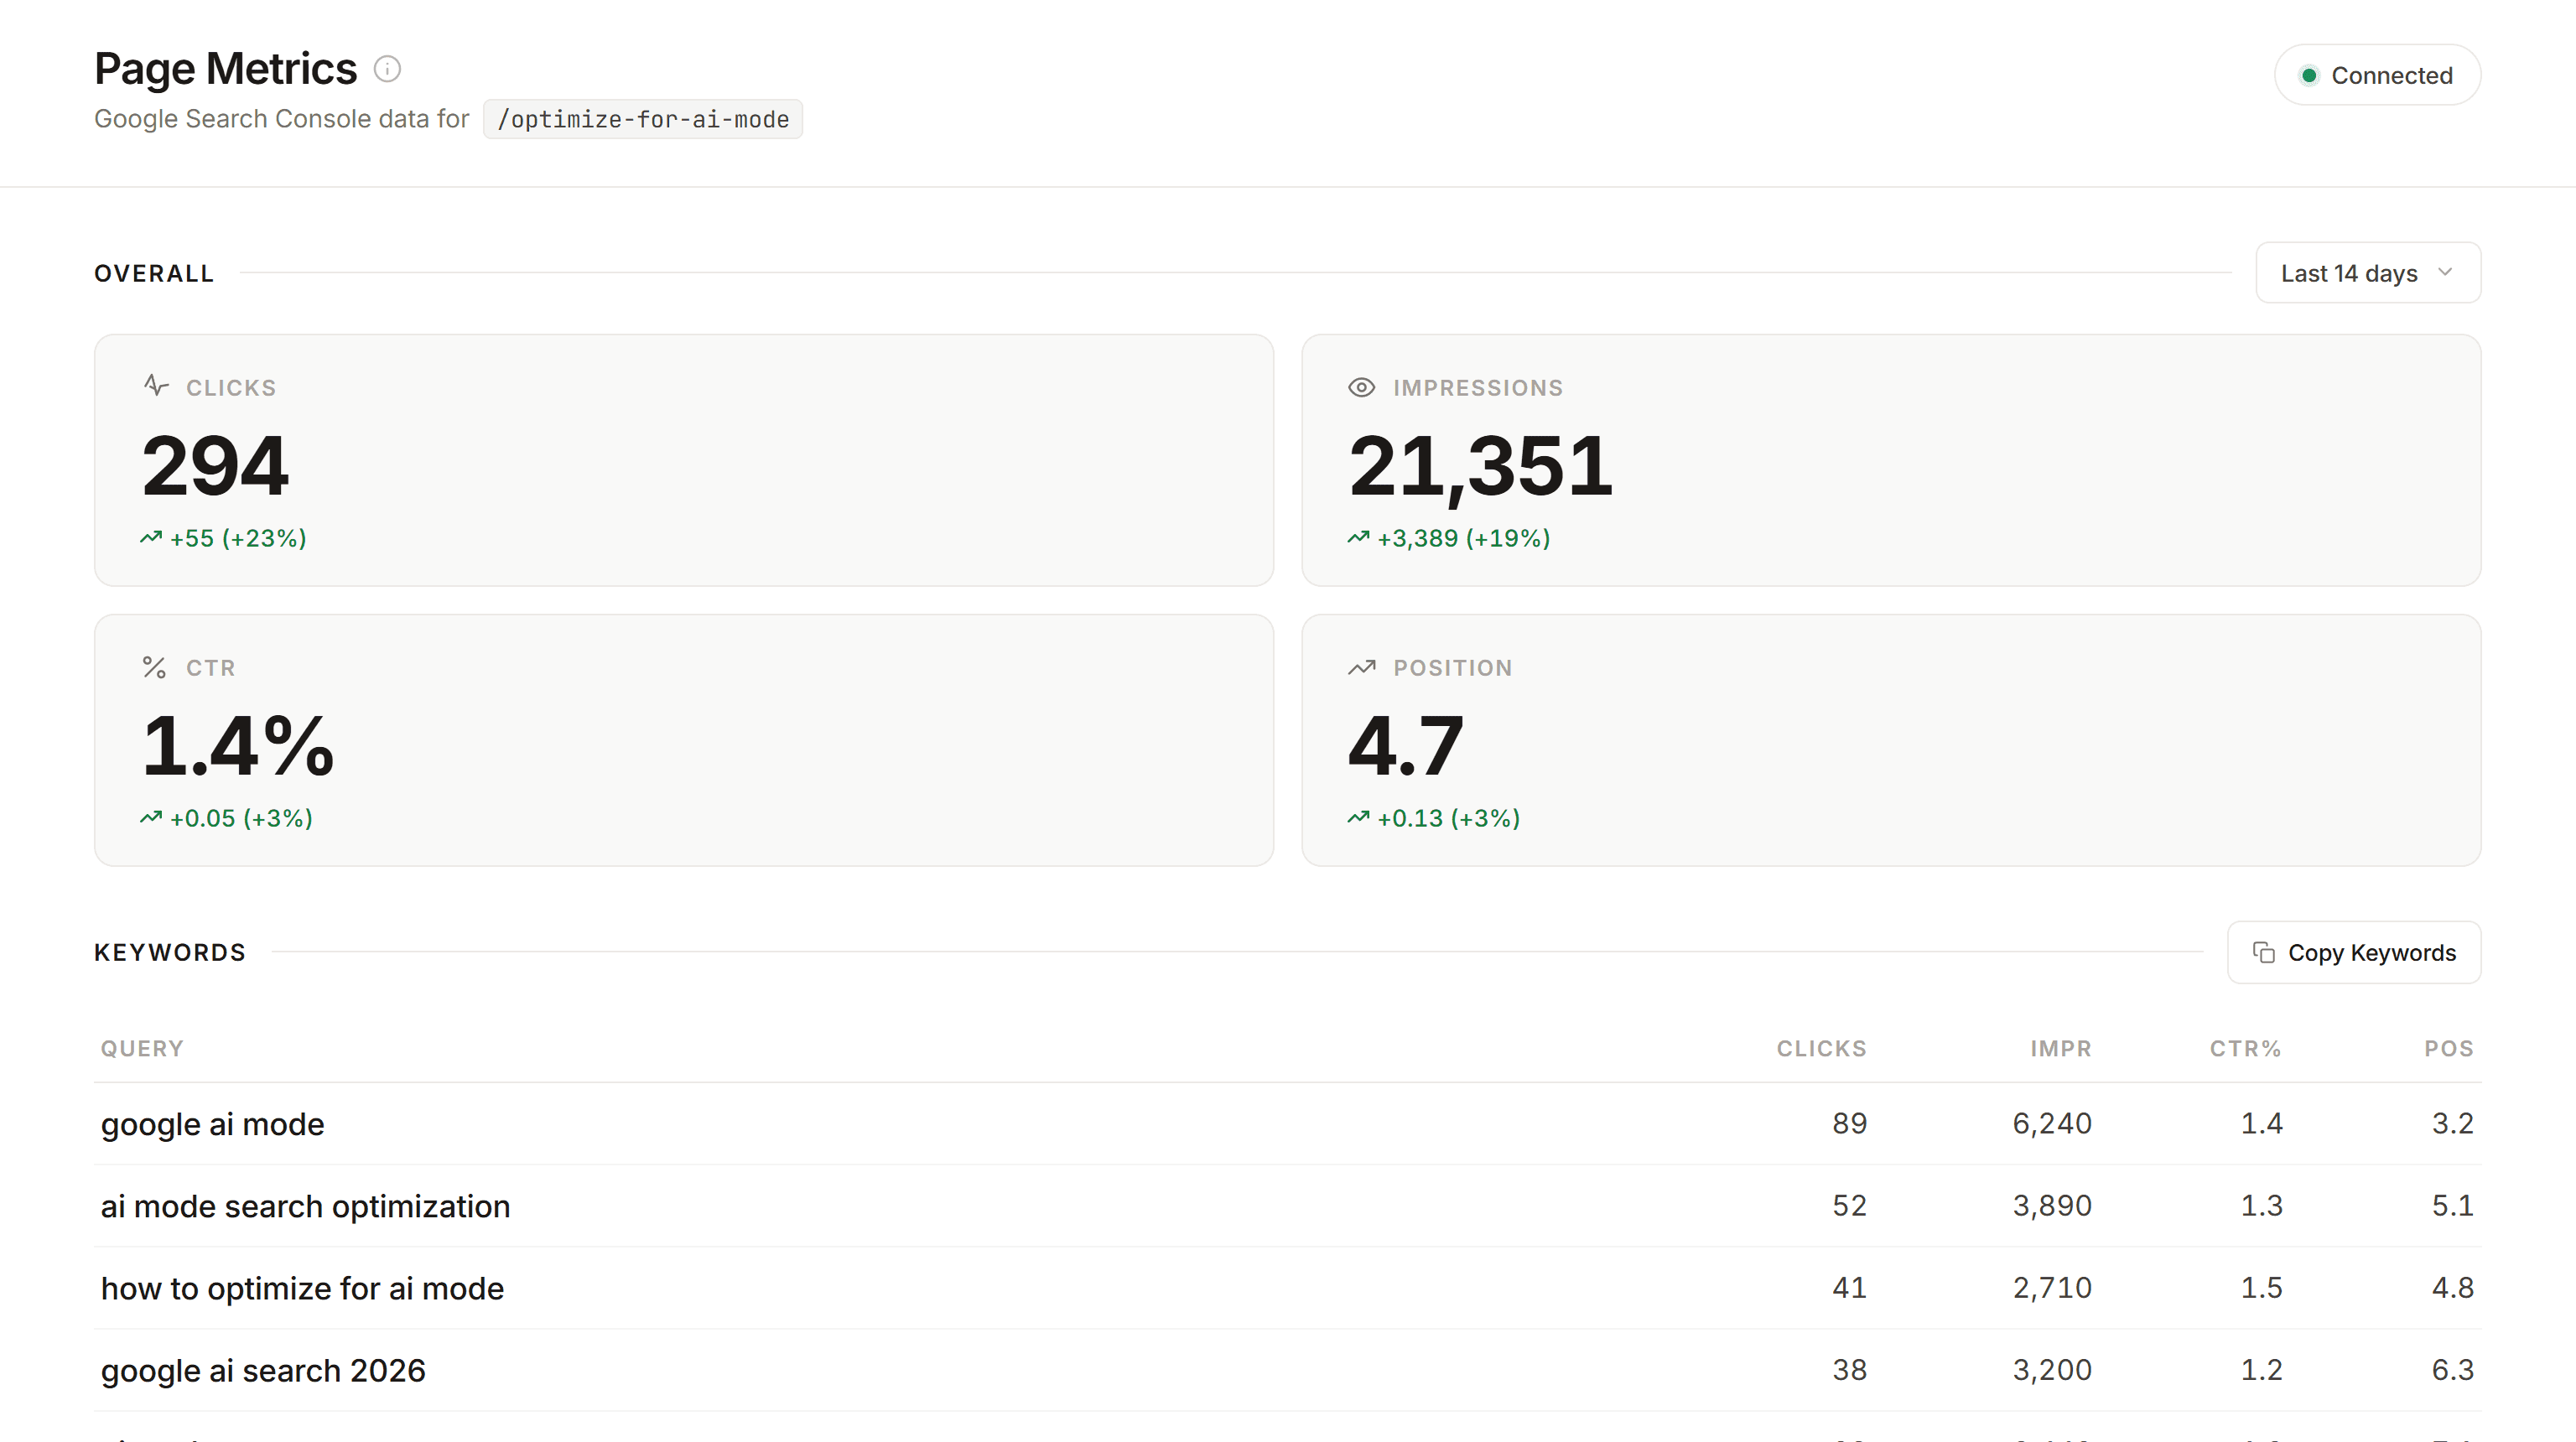Sort by the CLICKS column header

1821,1048
